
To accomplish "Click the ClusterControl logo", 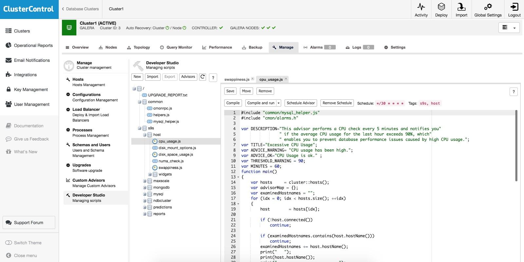I will pos(29,9).
